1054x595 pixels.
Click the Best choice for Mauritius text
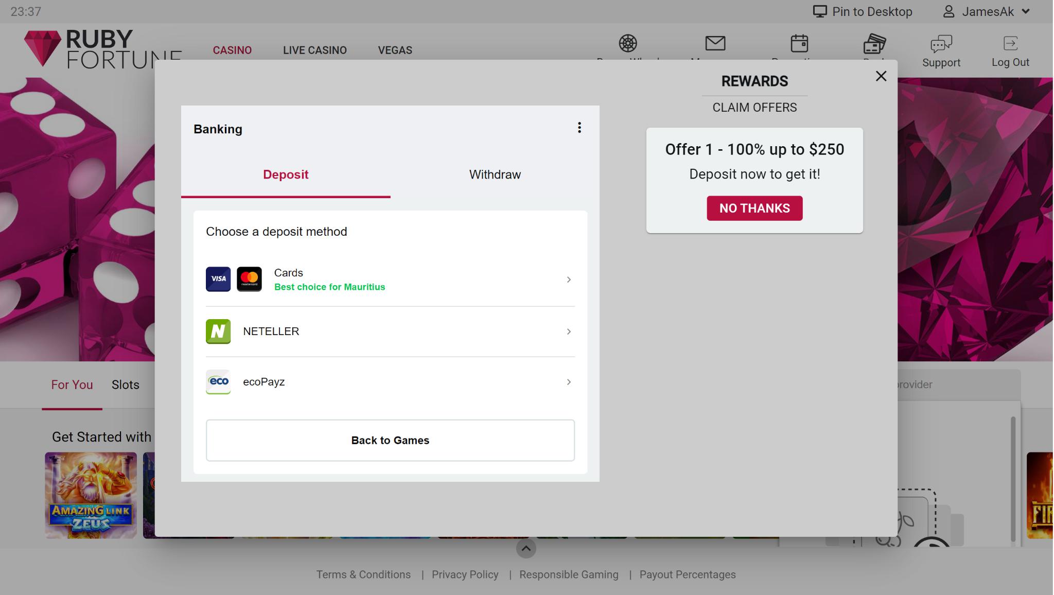click(x=329, y=287)
